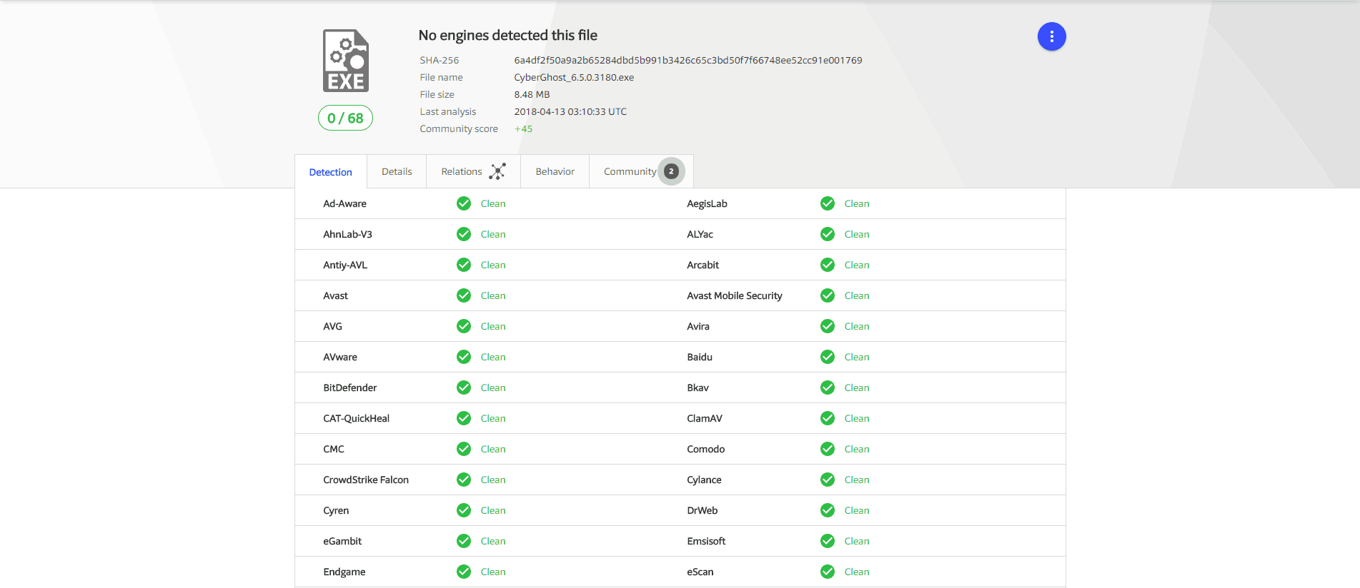Click the last analysis date 2018-04-13

[x=570, y=111]
